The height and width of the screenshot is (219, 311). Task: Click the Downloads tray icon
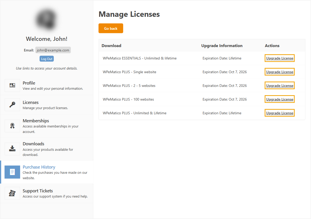pos(12,149)
